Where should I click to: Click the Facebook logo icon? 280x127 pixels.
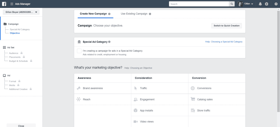click(4, 4)
